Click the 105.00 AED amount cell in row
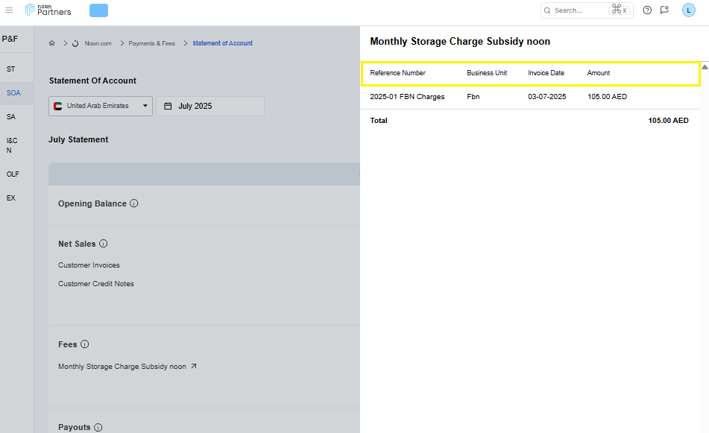The height and width of the screenshot is (433, 709). (x=607, y=97)
